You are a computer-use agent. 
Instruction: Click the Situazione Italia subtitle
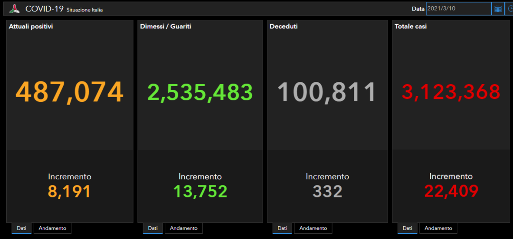pos(85,10)
